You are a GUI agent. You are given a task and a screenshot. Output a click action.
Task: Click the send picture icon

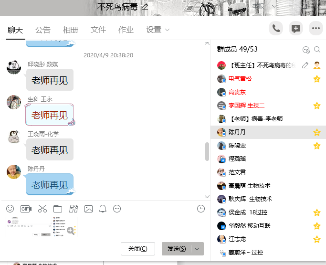click(x=88, y=209)
